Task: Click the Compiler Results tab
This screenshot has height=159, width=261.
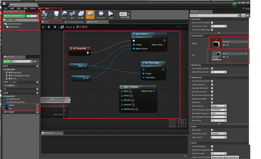Action: (x=52, y=133)
